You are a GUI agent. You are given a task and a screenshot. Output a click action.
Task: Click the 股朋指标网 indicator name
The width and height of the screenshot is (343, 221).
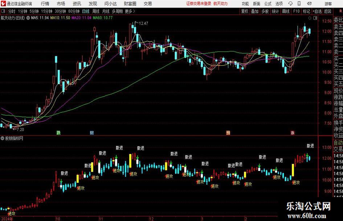point(14,138)
